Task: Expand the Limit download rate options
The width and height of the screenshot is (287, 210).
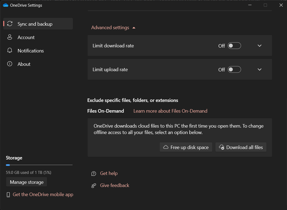Action: pyautogui.click(x=259, y=45)
